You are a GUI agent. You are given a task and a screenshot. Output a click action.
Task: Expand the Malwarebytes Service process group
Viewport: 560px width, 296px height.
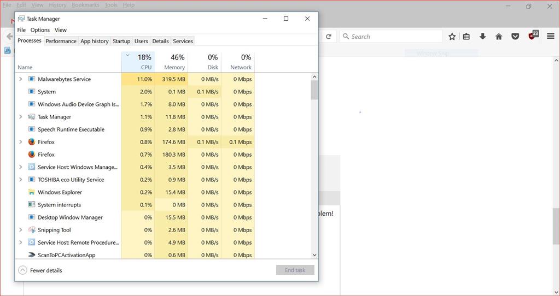[20, 79]
